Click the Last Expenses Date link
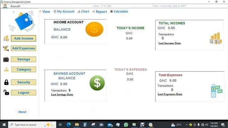 pos(170,94)
